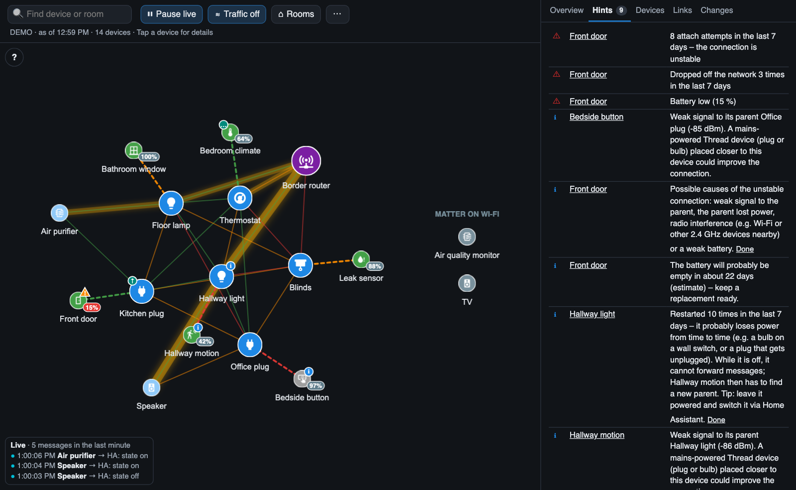Open Front door link for attach attempts hint
Viewport: 796px width, 490px height.
(x=588, y=36)
